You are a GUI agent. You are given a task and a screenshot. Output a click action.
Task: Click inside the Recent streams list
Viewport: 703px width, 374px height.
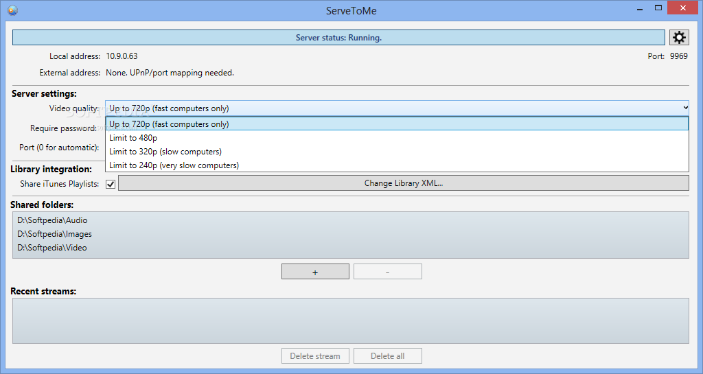[x=350, y=320]
